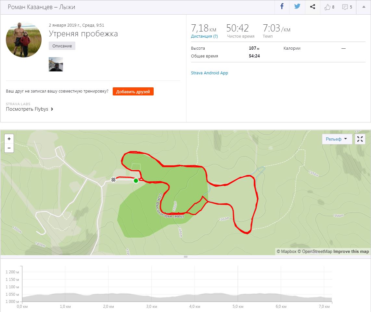This screenshot has height=312, width=371.
Task: Expand map to fullscreen
Action: click(x=360, y=139)
